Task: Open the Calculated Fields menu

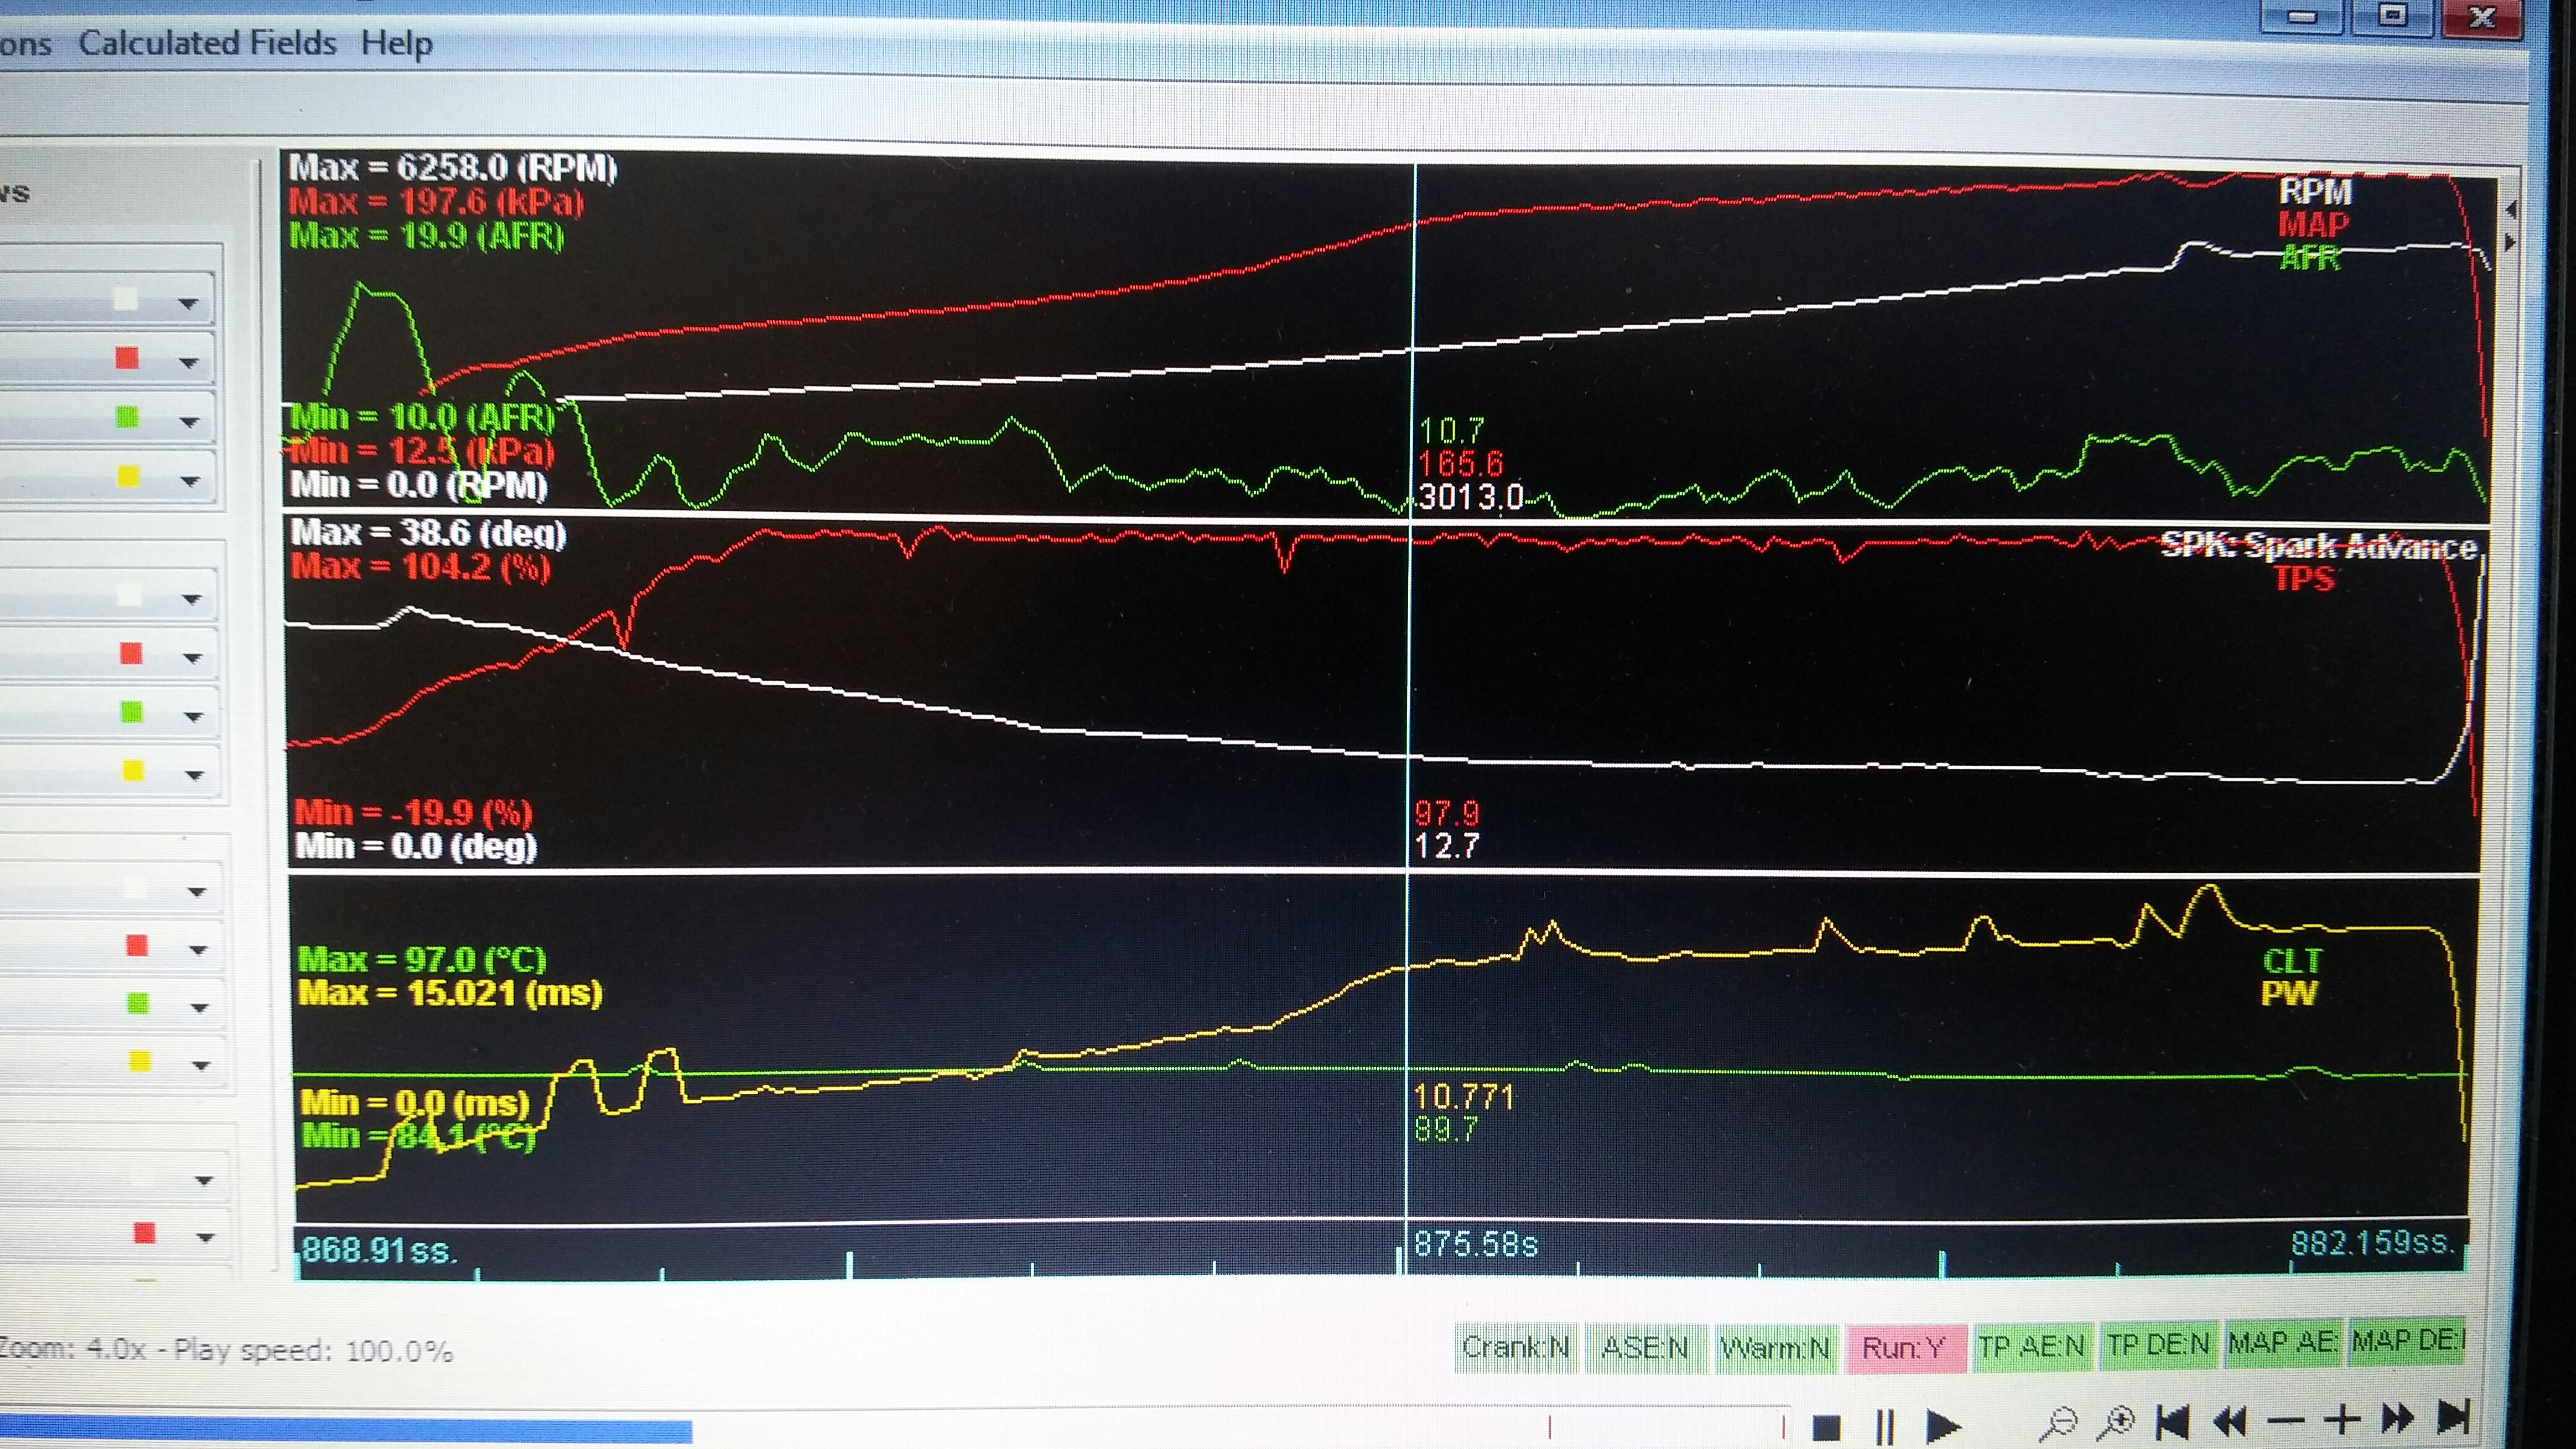Action: (x=207, y=43)
